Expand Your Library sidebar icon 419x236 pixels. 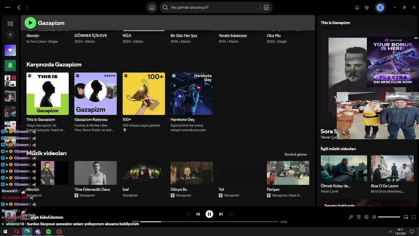pos(10,24)
